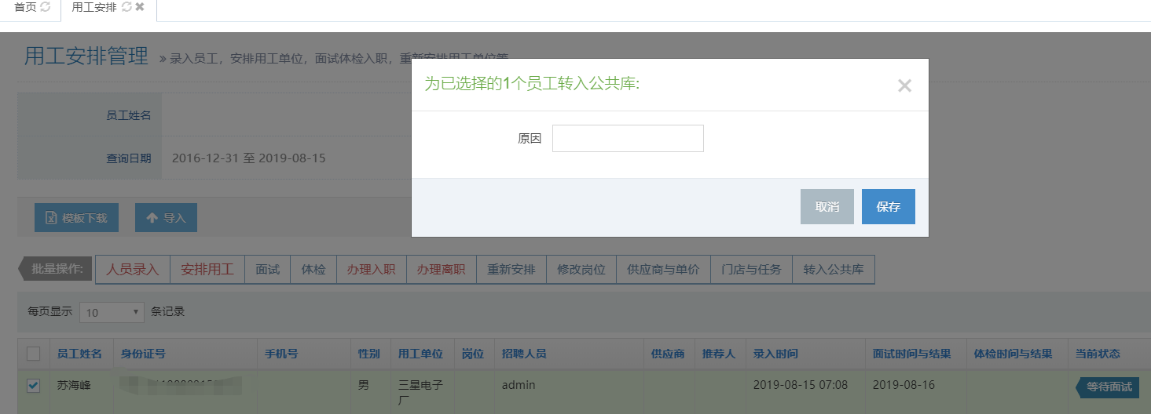
Task: Download template via 模板下载 button
Action: pyautogui.click(x=76, y=218)
